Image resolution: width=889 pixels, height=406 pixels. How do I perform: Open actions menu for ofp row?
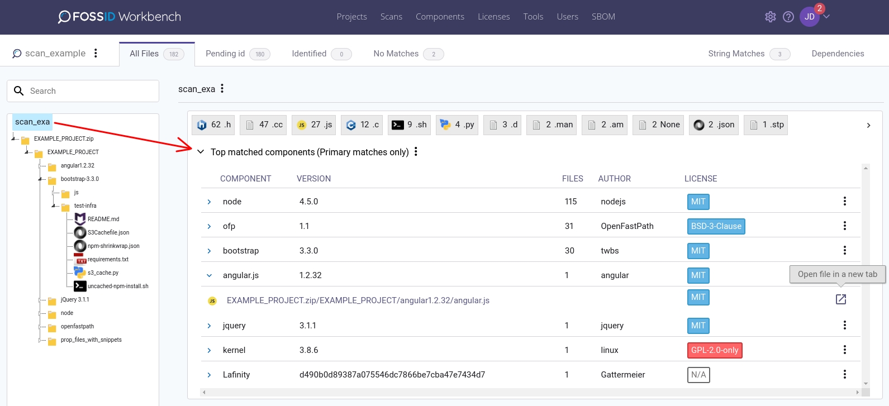click(x=844, y=226)
